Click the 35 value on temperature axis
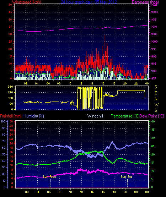The width and height of the screenshot is (166, 197). [x=153, y=130]
